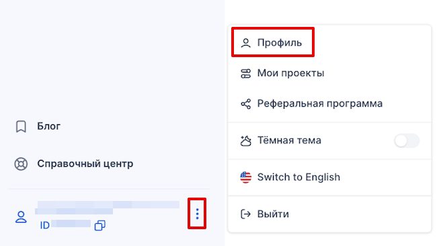
Task: Click the blurred account name text
Action: point(107,208)
